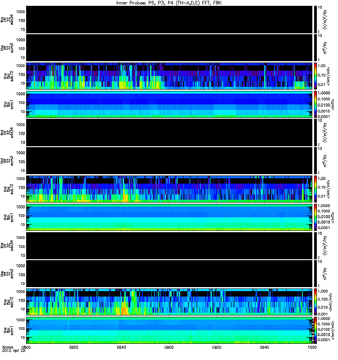The image size is (338, 360).
Task: Select the empty the fff 32 scm3 panel
Action: tap(169, 274)
